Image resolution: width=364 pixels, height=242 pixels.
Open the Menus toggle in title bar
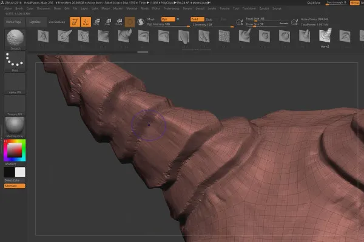[x=354, y=3]
